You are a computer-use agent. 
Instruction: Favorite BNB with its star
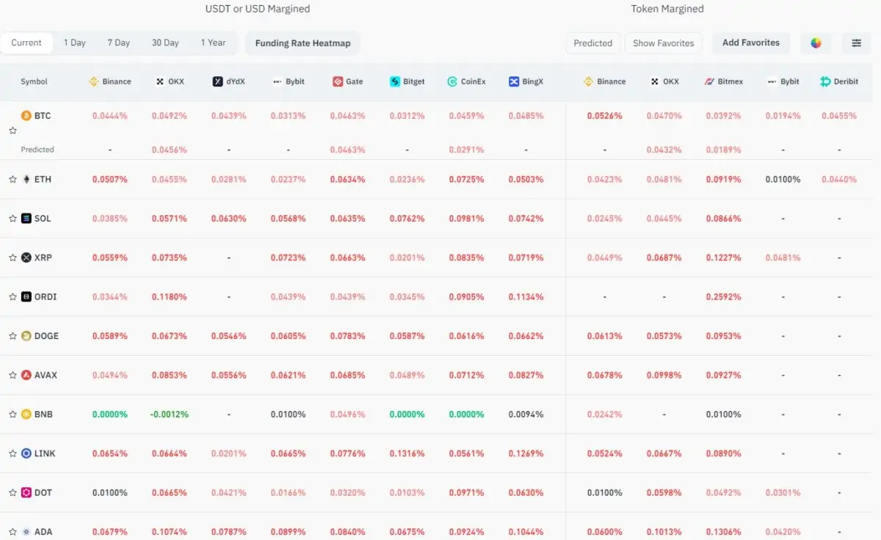click(x=12, y=415)
